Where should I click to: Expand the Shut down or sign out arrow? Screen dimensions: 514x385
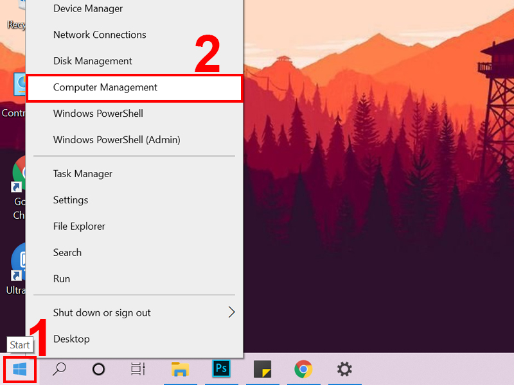tap(231, 312)
